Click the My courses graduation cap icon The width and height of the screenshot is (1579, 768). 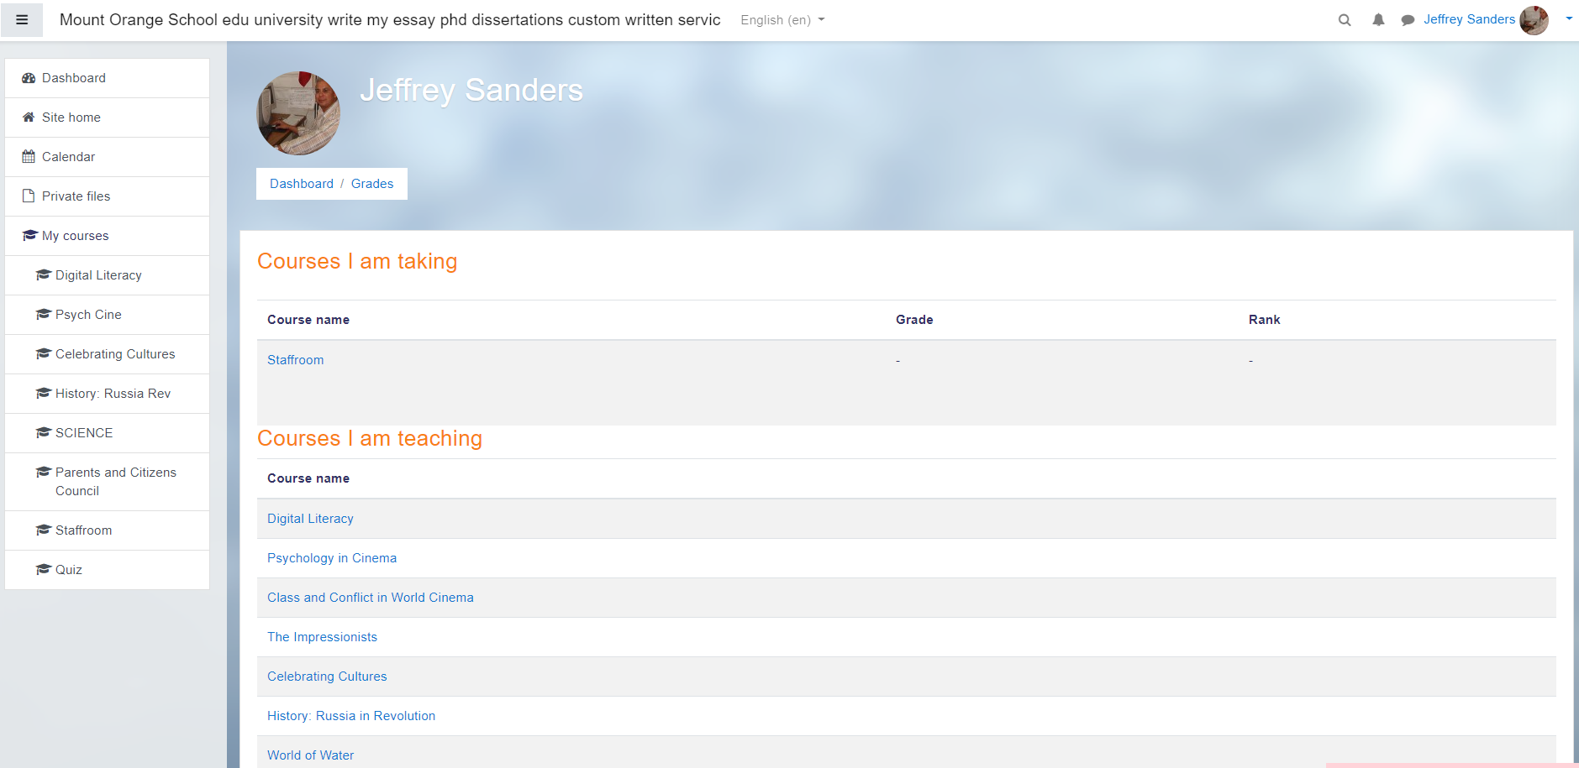29,236
